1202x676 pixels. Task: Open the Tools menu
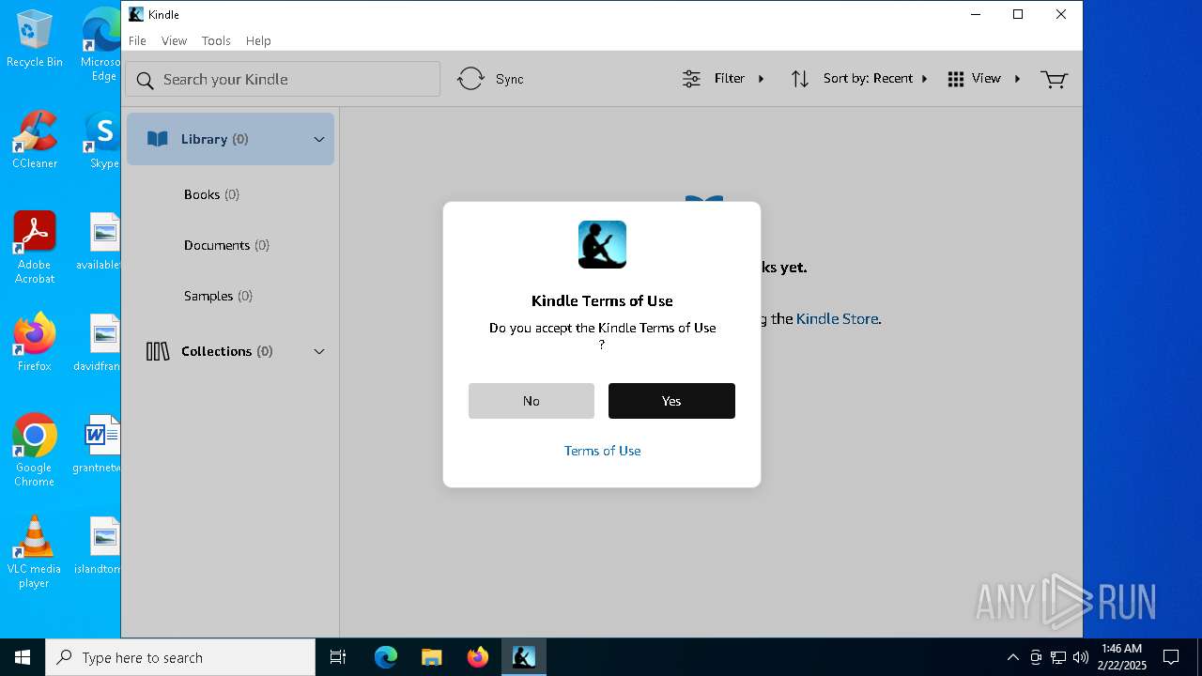pyautogui.click(x=216, y=40)
